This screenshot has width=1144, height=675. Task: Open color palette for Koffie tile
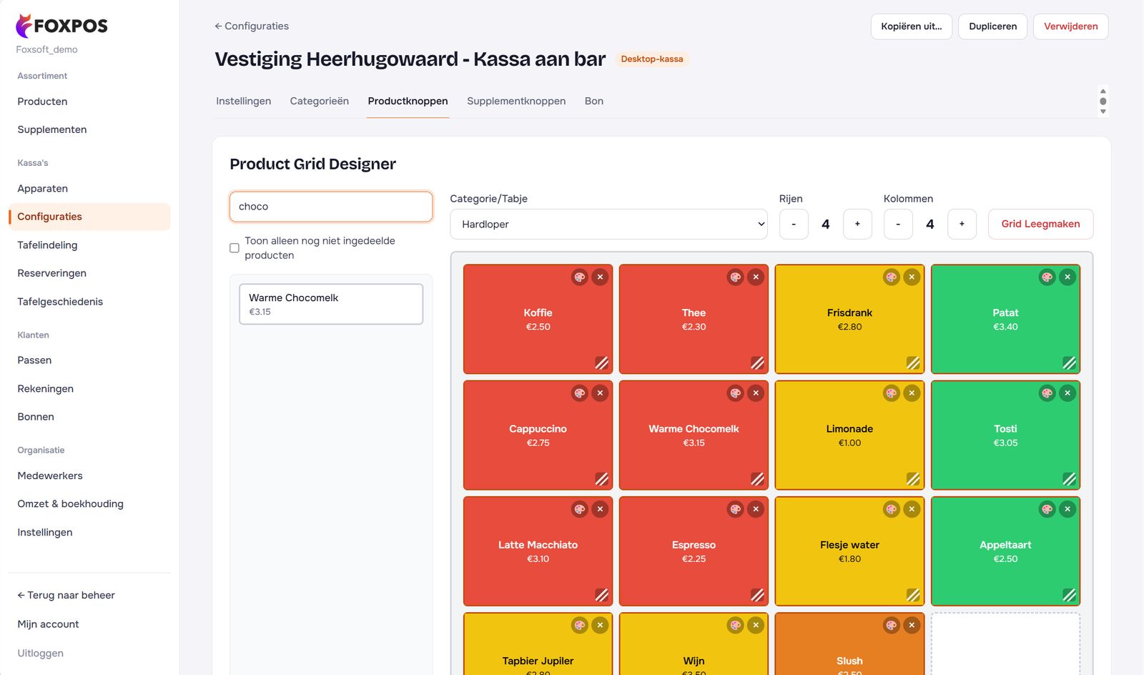(x=580, y=277)
